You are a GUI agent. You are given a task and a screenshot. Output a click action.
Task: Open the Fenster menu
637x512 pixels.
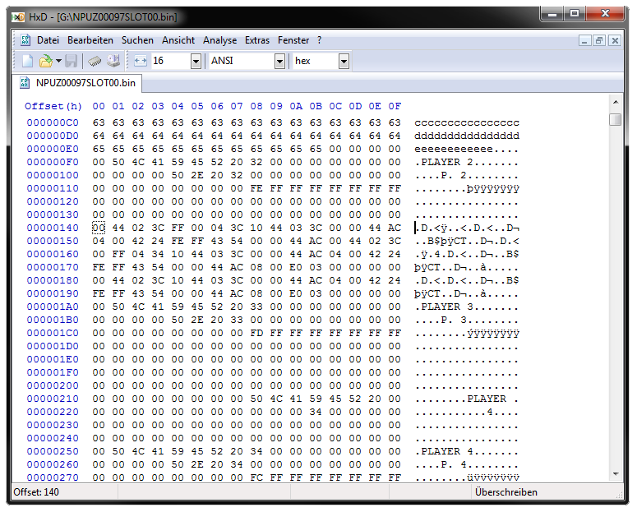tap(293, 40)
